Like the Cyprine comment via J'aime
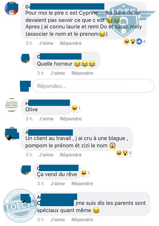The image size is (159, 226). (46, 43)
